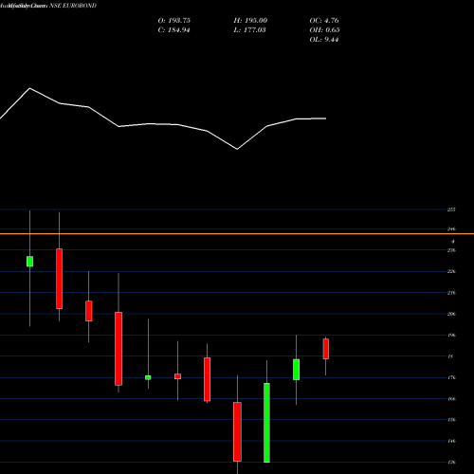Click the 246 price axis label
Viewport: 474px width, 474px height.
click(451, 229)
